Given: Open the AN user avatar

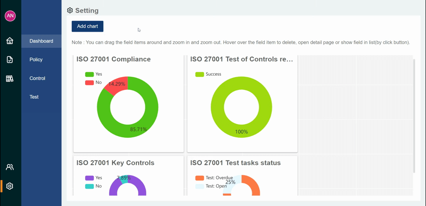Looking at the screenshot, I should pyautogui.click(x=10, y=16).
